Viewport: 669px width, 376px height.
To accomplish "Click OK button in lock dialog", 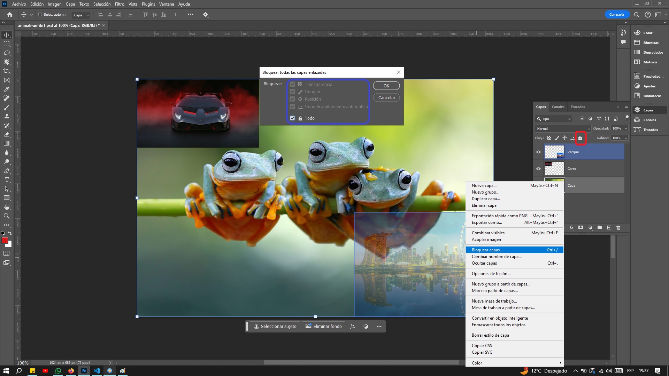I will point(386,85).
